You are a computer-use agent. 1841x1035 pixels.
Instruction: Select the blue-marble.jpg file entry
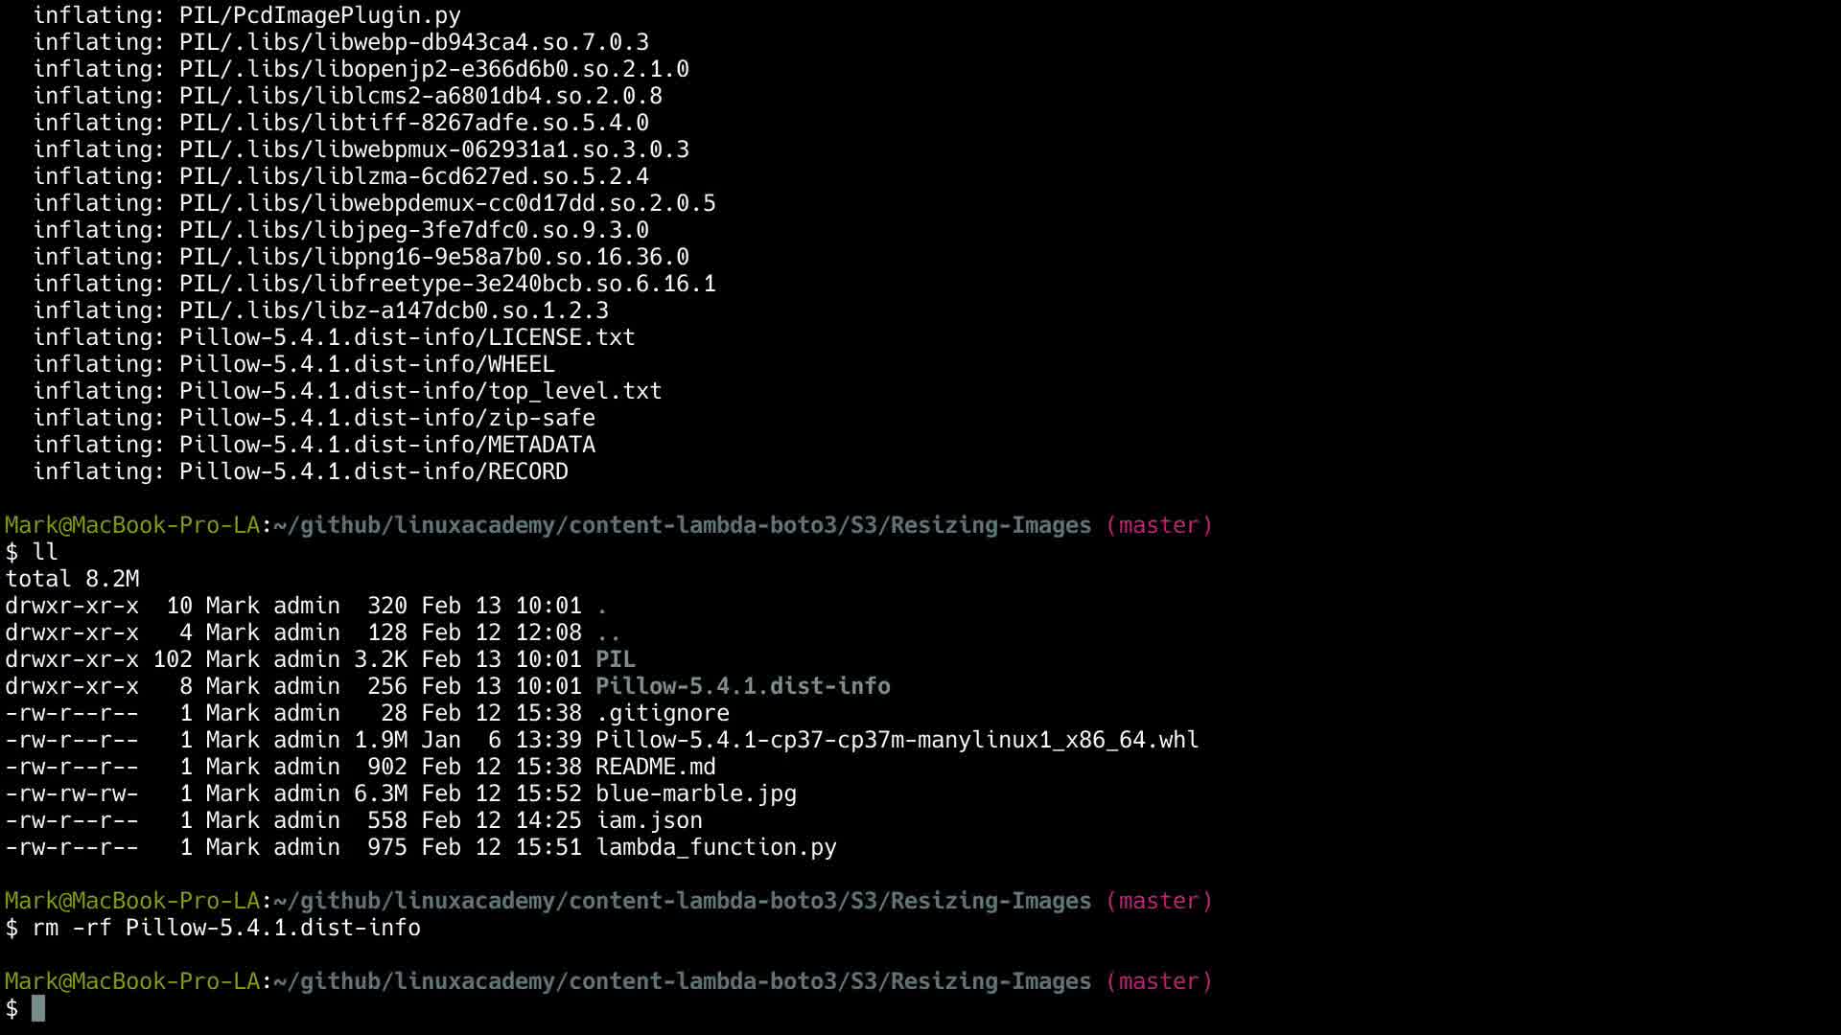[x=695, y=793]
